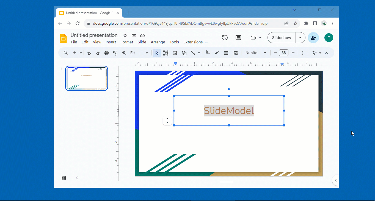Open the Line tool dropdown arrow
This screenshot has width=375, height=201.
[199, 53]
